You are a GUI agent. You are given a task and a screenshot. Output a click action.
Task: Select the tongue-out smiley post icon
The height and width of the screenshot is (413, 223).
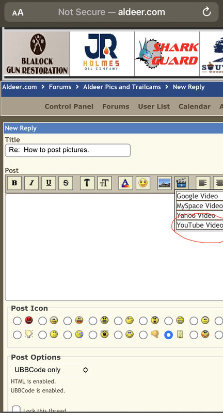click(x=42, y=321)
